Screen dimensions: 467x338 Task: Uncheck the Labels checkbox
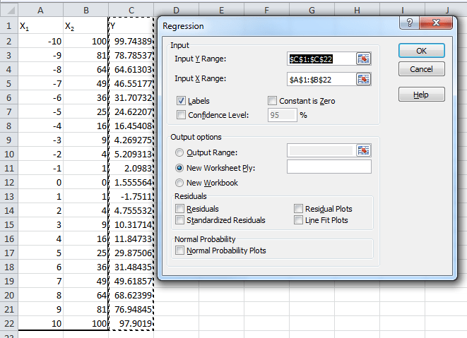click(181, 101)
